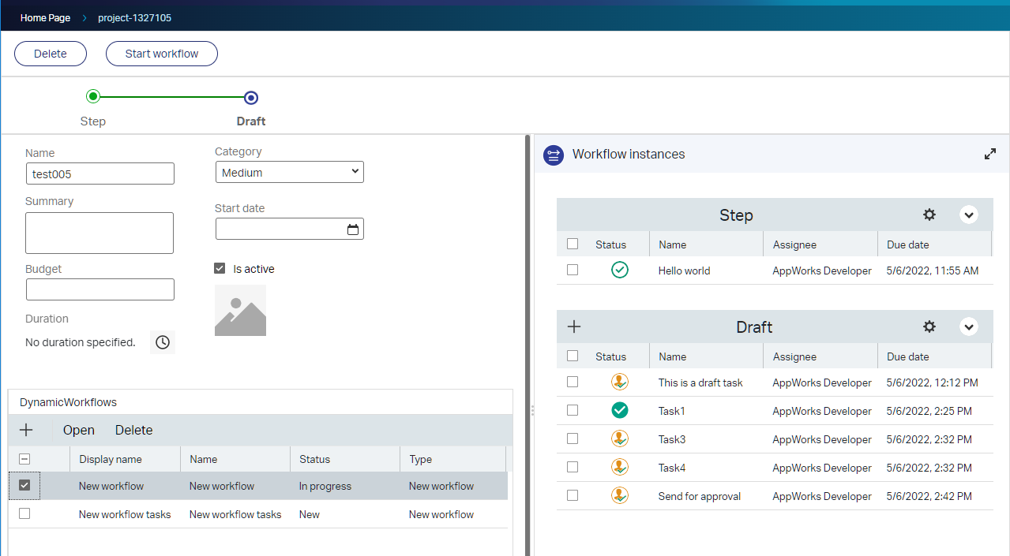Collapse the Draft section chevron
1010x556 pixels.
pos(968,327)
